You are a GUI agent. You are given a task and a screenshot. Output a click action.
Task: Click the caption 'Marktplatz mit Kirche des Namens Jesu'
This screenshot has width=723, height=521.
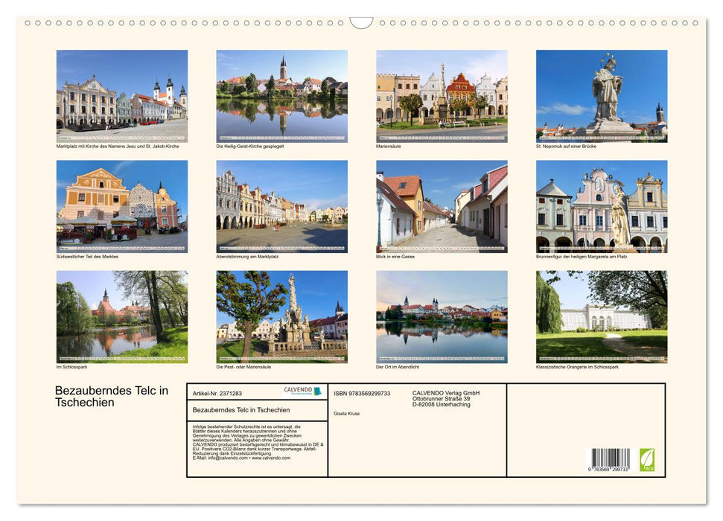118,146
